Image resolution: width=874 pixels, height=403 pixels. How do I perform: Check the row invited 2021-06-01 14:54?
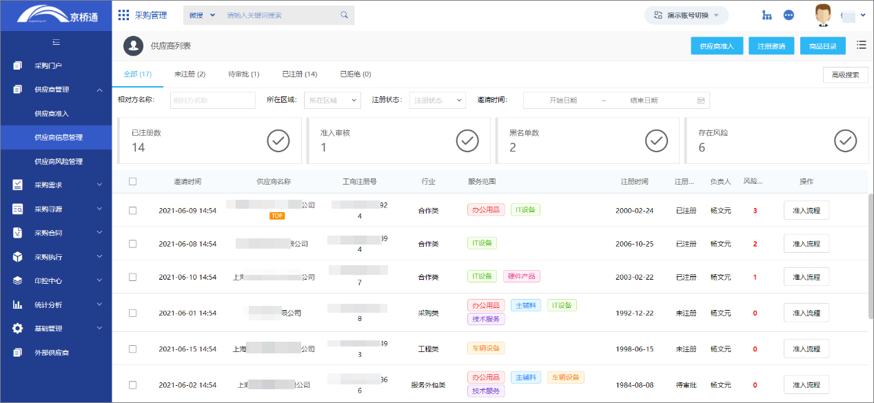point(133,313)
